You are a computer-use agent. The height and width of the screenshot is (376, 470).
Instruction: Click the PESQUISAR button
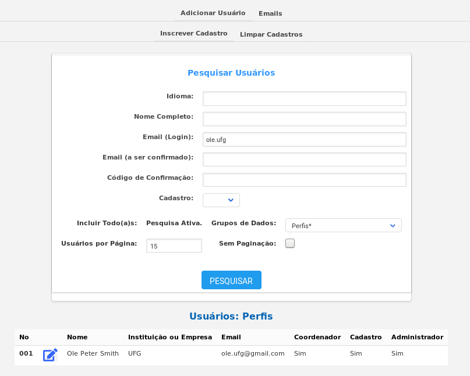(231, 280)
